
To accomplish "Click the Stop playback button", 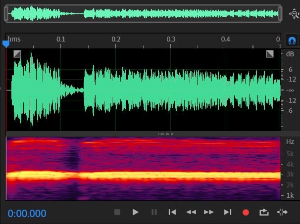I will click(117, 212).
